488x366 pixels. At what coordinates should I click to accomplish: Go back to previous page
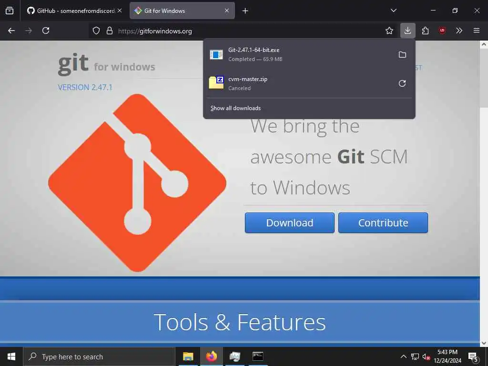click(x=11, y=30)
